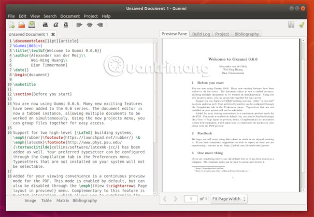Switch to the Preview Pane tab
Viewport: 314px width, 217px height.
(174, 34)
